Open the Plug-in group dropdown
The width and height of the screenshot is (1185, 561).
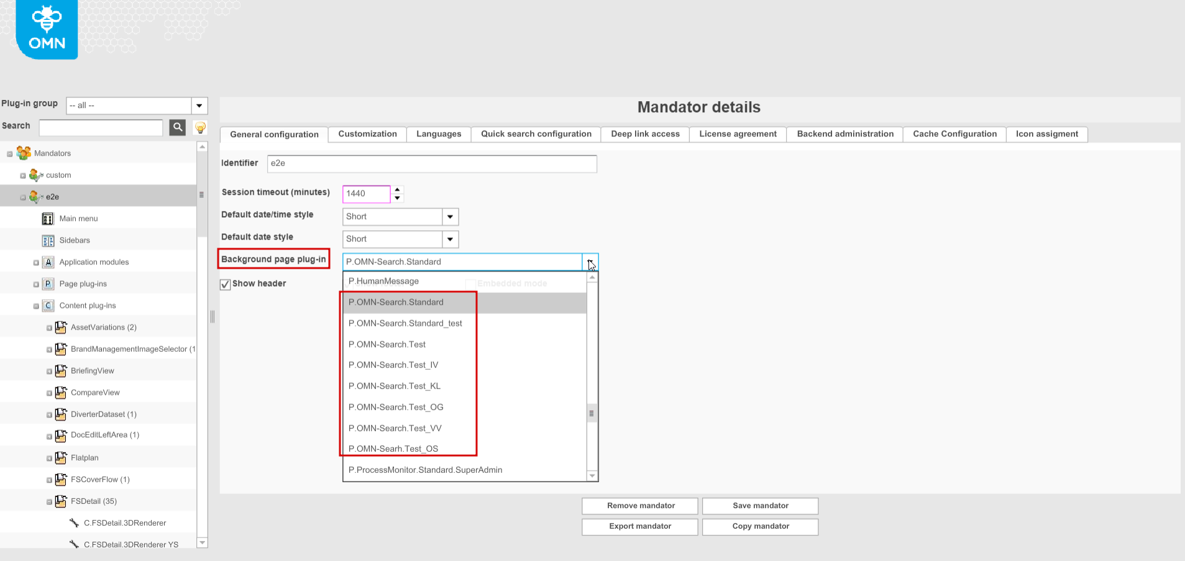pyautogui.click(x=199, y=105)
